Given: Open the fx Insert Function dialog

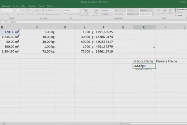Looking at the screenshot, I should tap(5, 22).
